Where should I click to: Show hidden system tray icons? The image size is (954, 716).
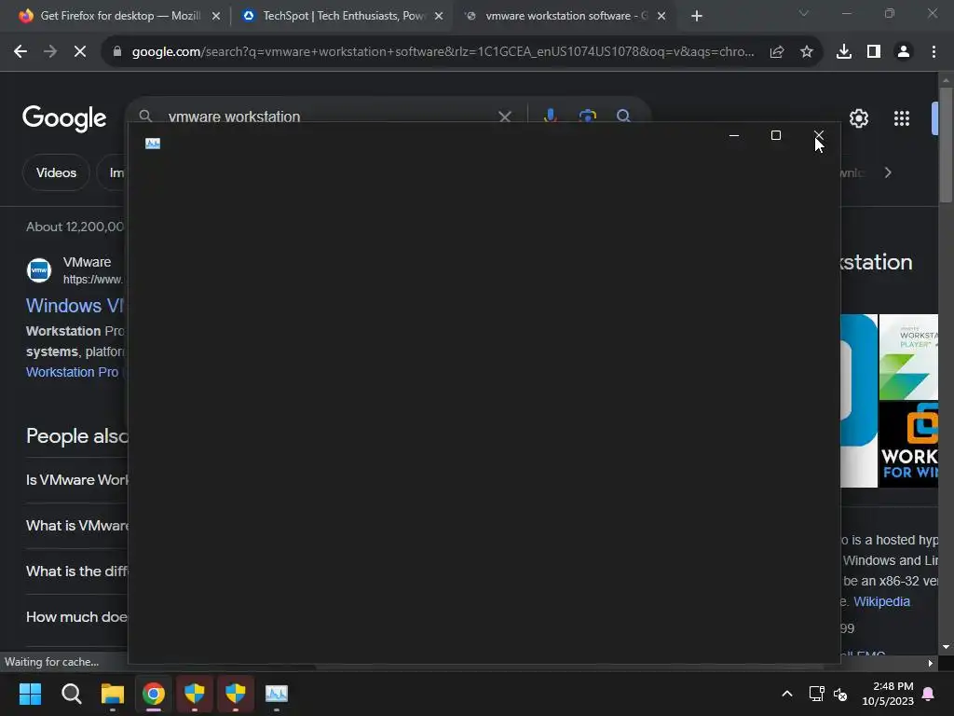click(786, 694)
